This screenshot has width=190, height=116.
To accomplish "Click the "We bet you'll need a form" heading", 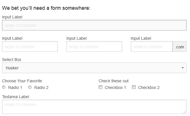I will point(46,8).
